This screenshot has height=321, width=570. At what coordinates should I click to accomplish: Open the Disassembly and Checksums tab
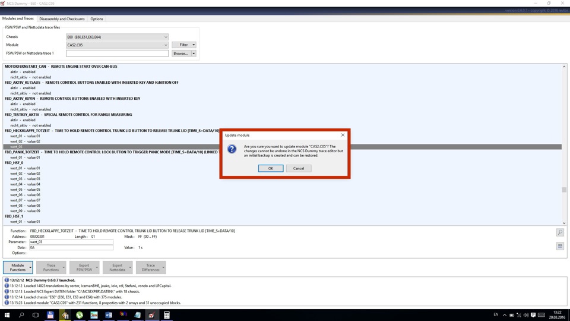[x=62, y=19]
